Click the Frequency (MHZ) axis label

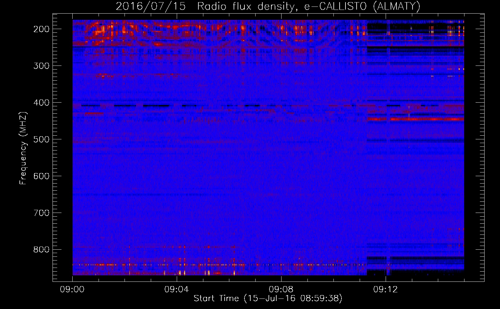pos(23,148)
